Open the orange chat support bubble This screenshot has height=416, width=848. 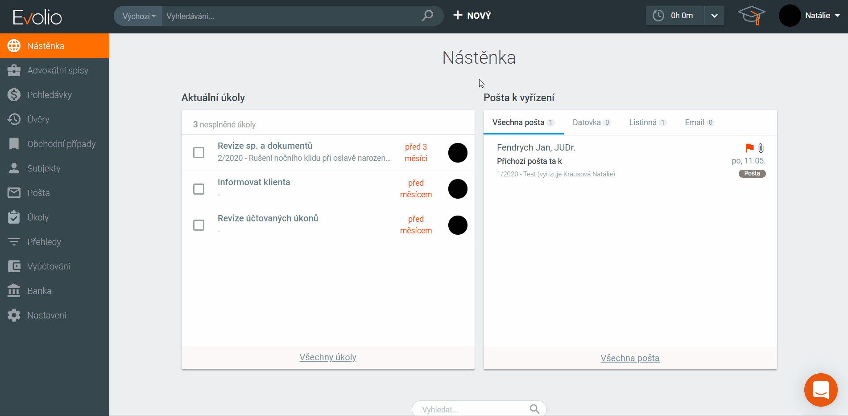(820, 390)
